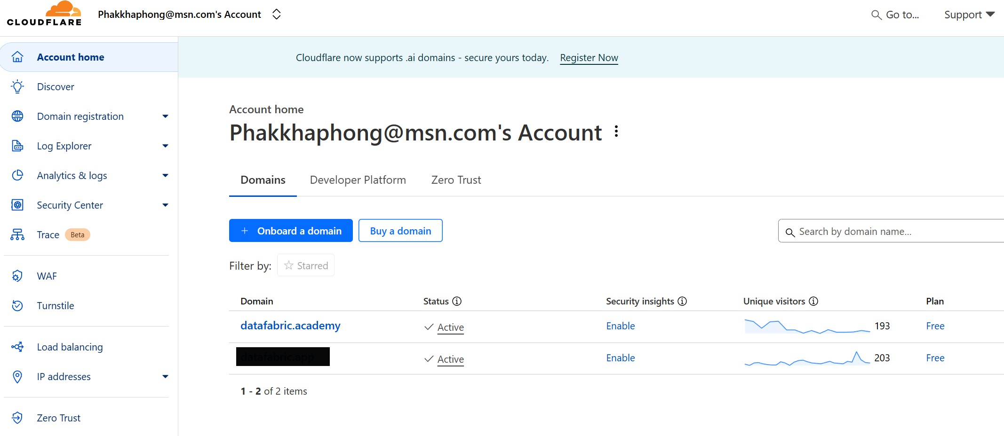This screenshot has height=436, width=1004.
Task: Open the account switcher dropdown
Action: pos(277,14)
